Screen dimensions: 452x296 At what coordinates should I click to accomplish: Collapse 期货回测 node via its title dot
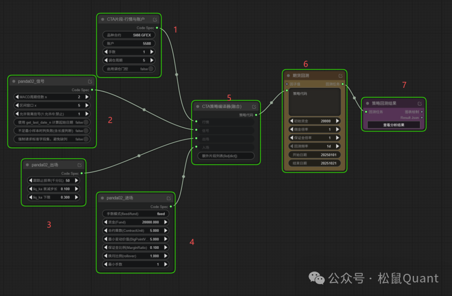(x=288, y=76)
